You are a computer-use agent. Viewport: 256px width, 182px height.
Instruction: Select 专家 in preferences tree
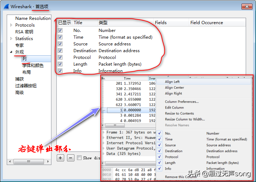click(20, 45)
